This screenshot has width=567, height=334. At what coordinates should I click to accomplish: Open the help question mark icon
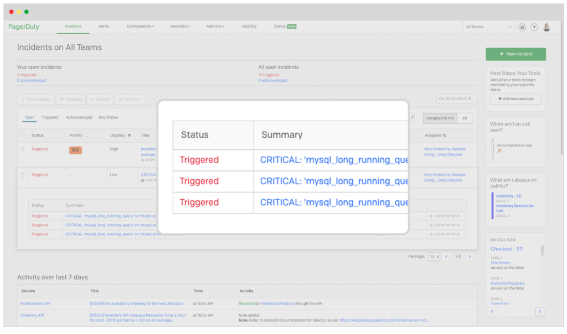(534, 27)
